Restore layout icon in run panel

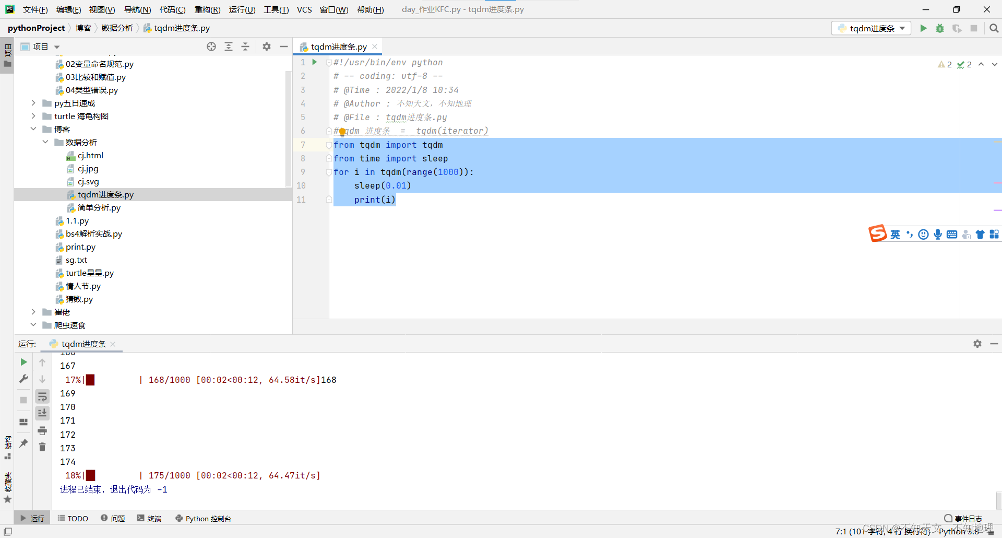point(23,422)
